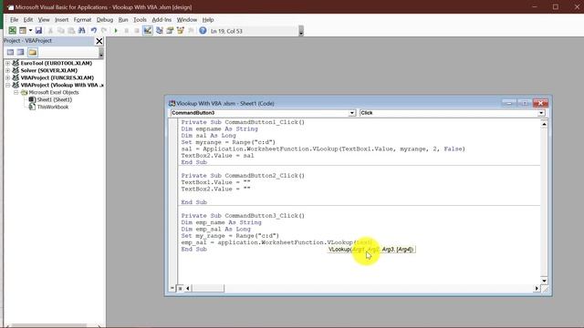Switch to Procedure View button
The image size is (584, 328).
(x=172, y=288)
